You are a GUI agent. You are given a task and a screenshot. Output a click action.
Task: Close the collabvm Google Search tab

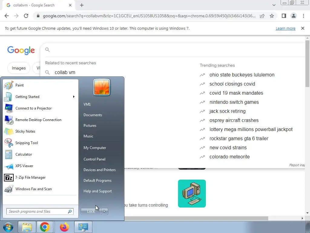click(70, 5)
